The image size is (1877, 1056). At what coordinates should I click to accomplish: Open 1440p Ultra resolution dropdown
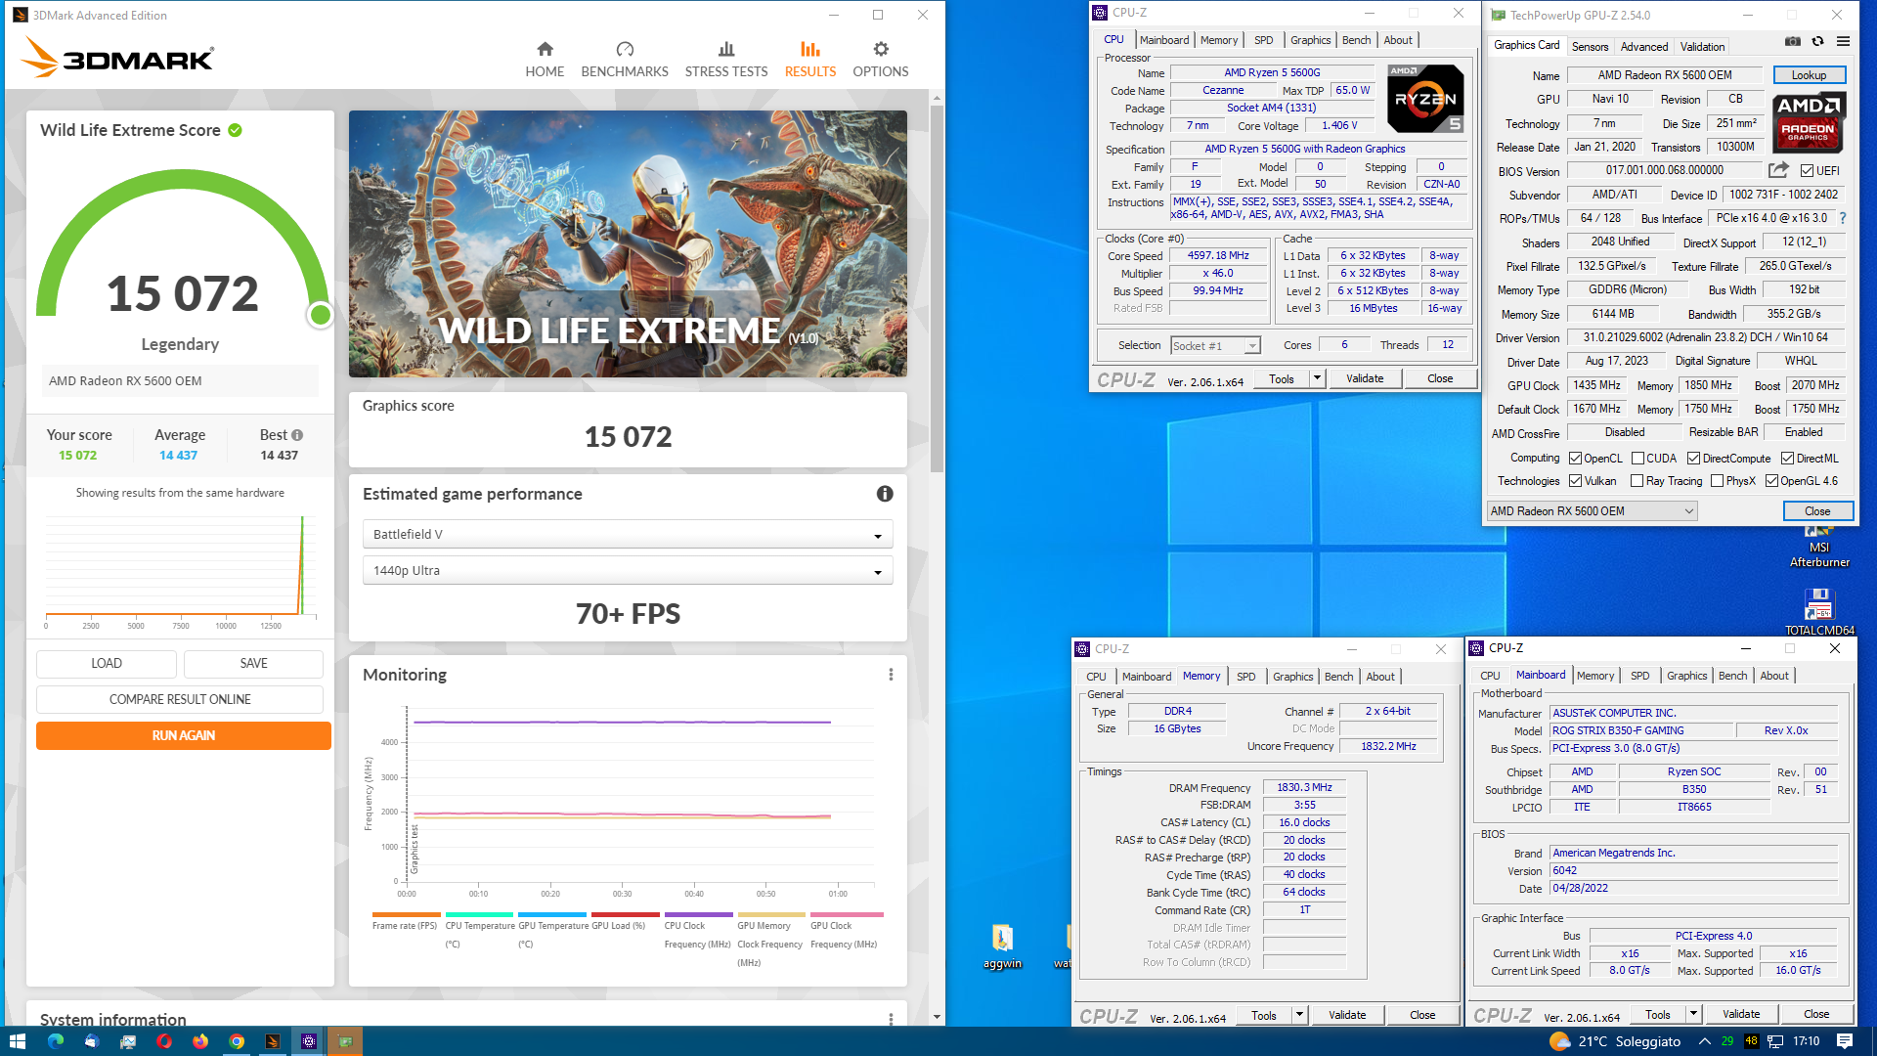click(x=628, y=570)
